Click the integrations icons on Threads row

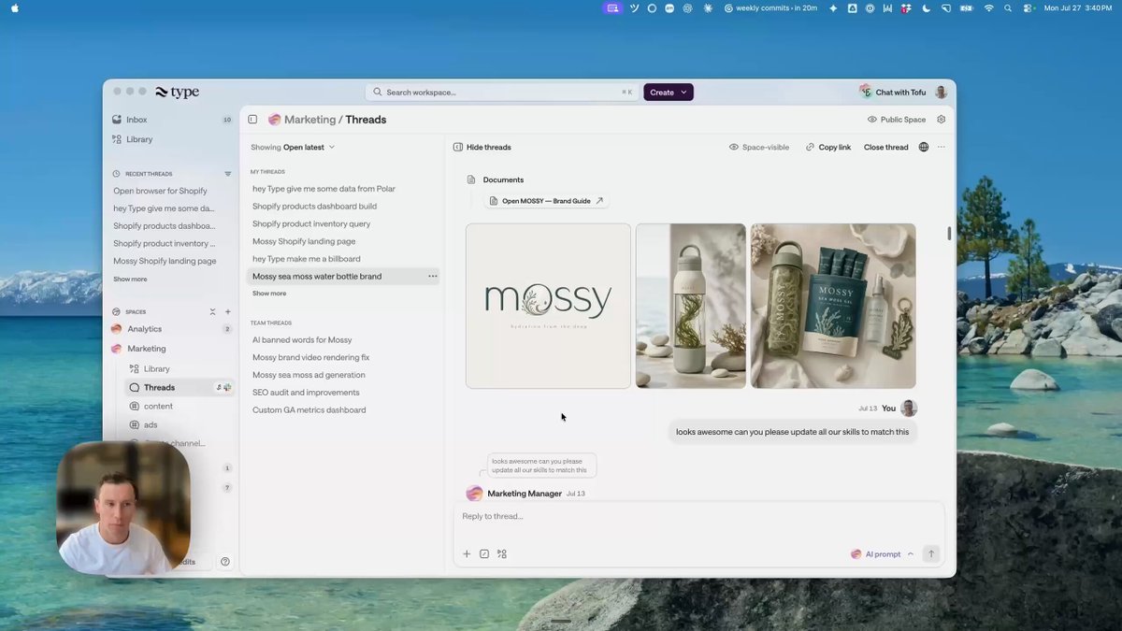tap(223, 387)
